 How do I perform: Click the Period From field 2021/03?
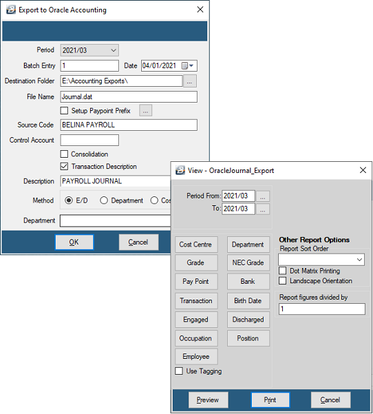coord(239,196)
